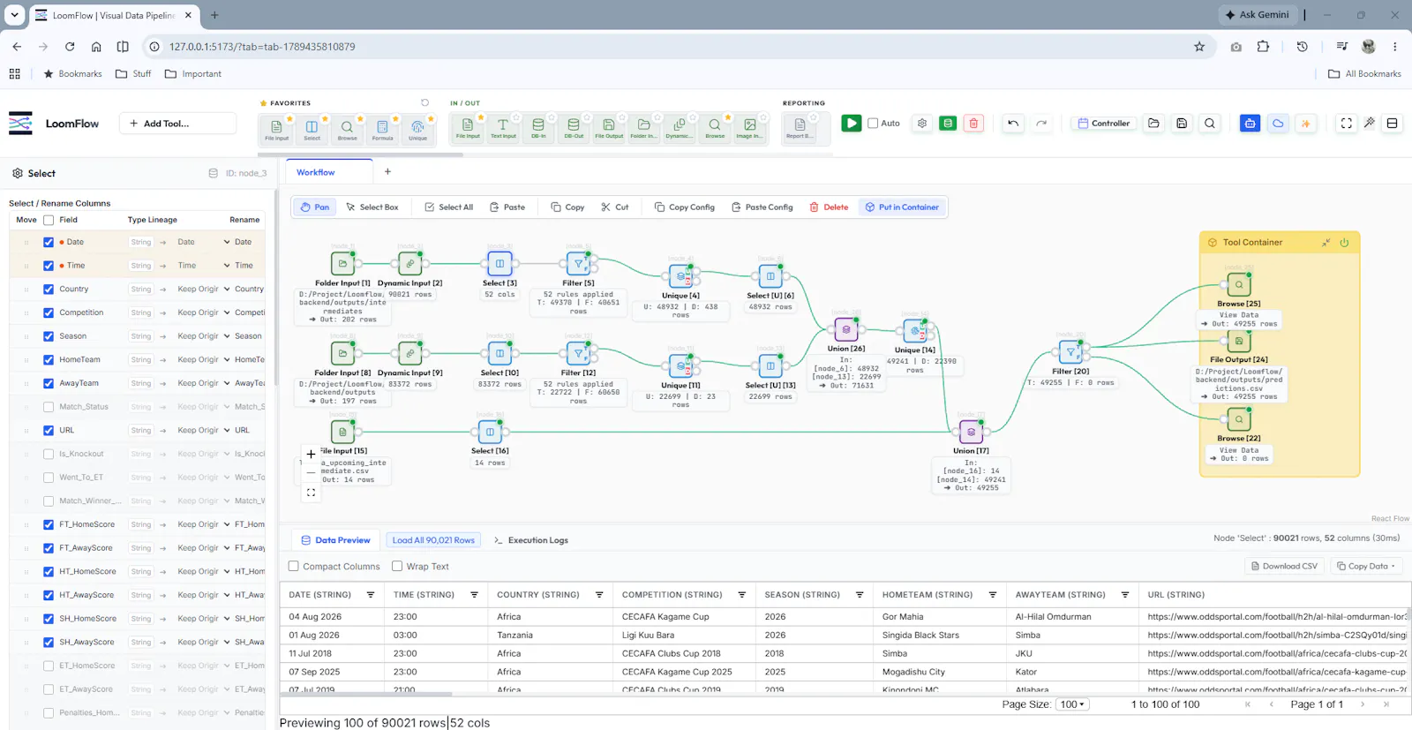Open the Date row type dropdown
This screenshot has width=1412, height=730.
coord(204,242)
